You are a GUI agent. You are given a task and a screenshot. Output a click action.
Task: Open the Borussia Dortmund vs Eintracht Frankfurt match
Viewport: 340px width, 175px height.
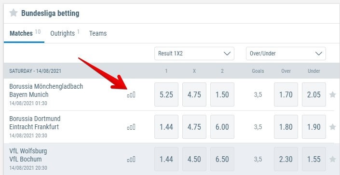tap(35, 123)
